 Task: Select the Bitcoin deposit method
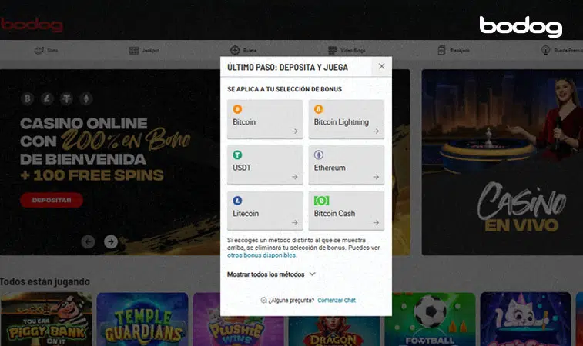(265, 119)
